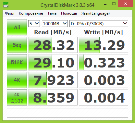Click the Seq read result 28.32
The width and height of the screenshot is (135, 123).
coord(53,45)
